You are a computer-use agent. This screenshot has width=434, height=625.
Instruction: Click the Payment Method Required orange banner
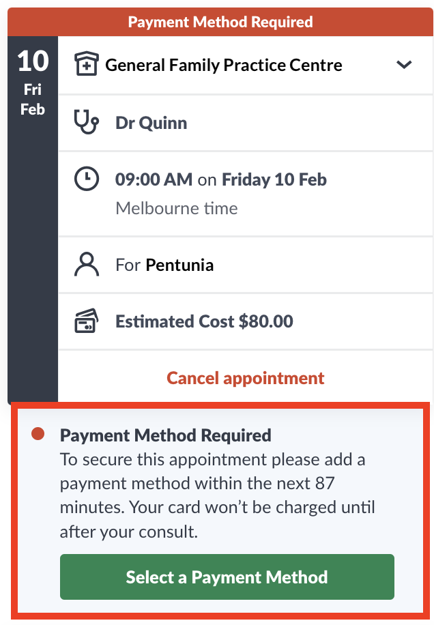tap(220, 22)
